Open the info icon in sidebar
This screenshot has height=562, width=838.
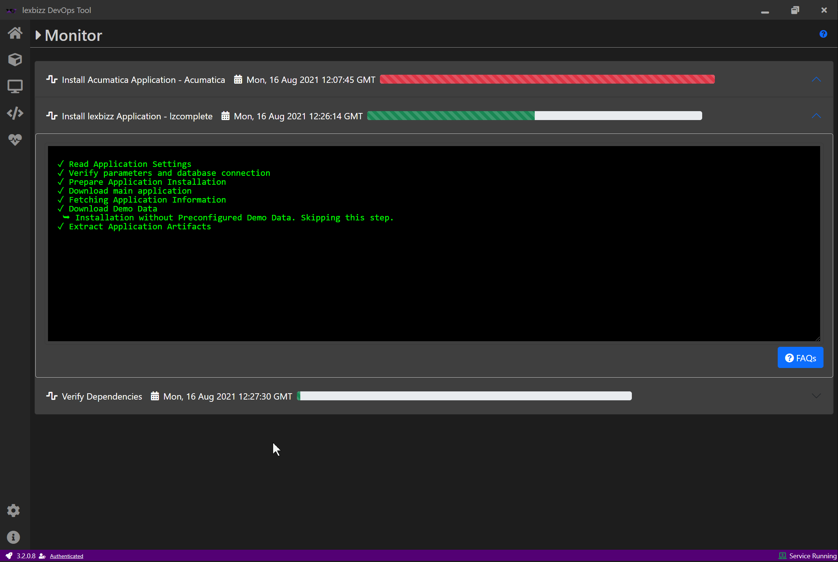click(x=13, y=537)
